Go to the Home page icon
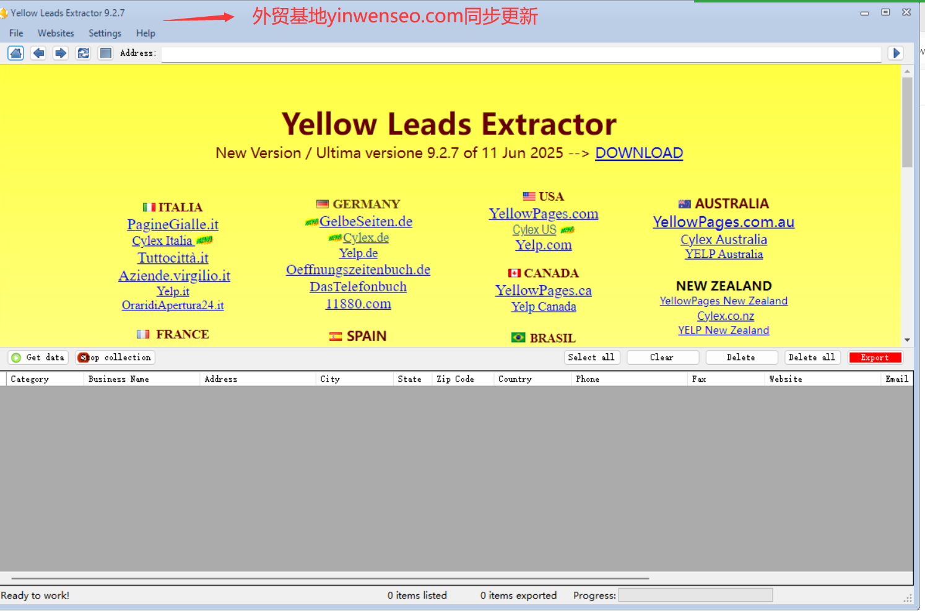 [x=16, y=53]
